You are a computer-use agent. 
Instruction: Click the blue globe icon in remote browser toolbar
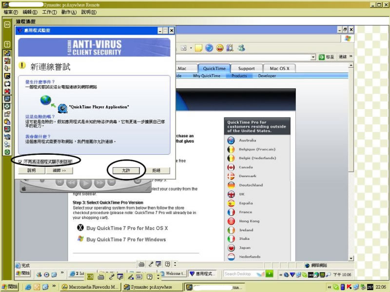click(x=209, y=48)
